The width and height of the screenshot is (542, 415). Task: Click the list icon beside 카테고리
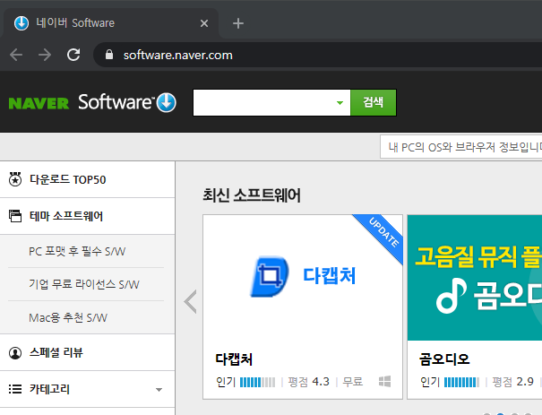15,389
